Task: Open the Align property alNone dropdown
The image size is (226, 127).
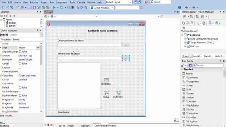Action: click(38, 48)
